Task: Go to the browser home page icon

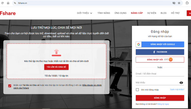Action: pos(8,3)
